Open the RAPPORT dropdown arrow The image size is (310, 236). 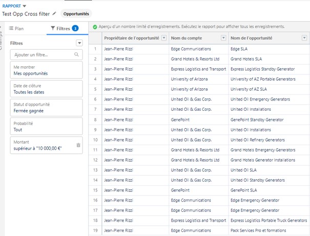(24, 6)
